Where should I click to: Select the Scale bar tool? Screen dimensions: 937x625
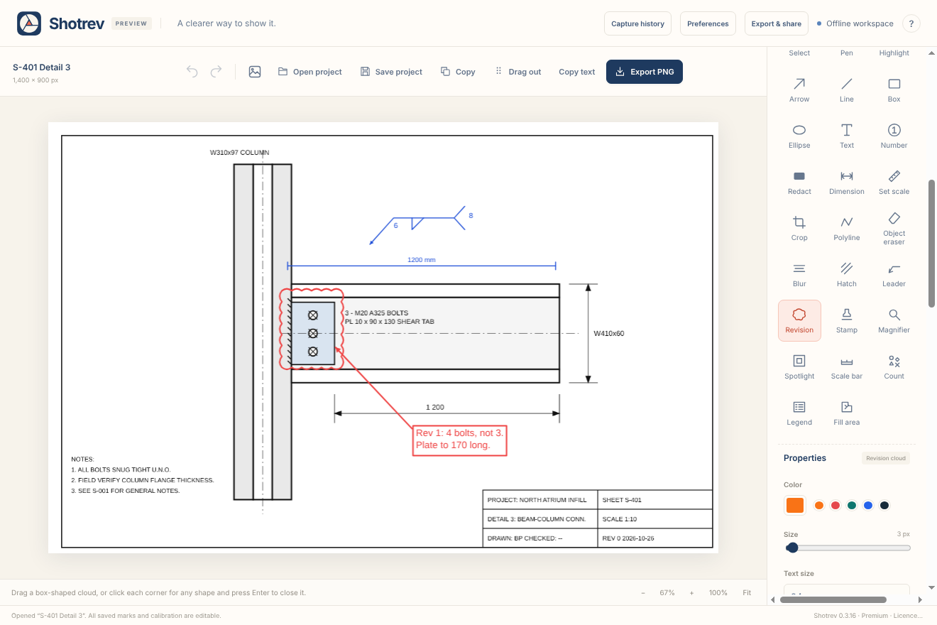847,366
